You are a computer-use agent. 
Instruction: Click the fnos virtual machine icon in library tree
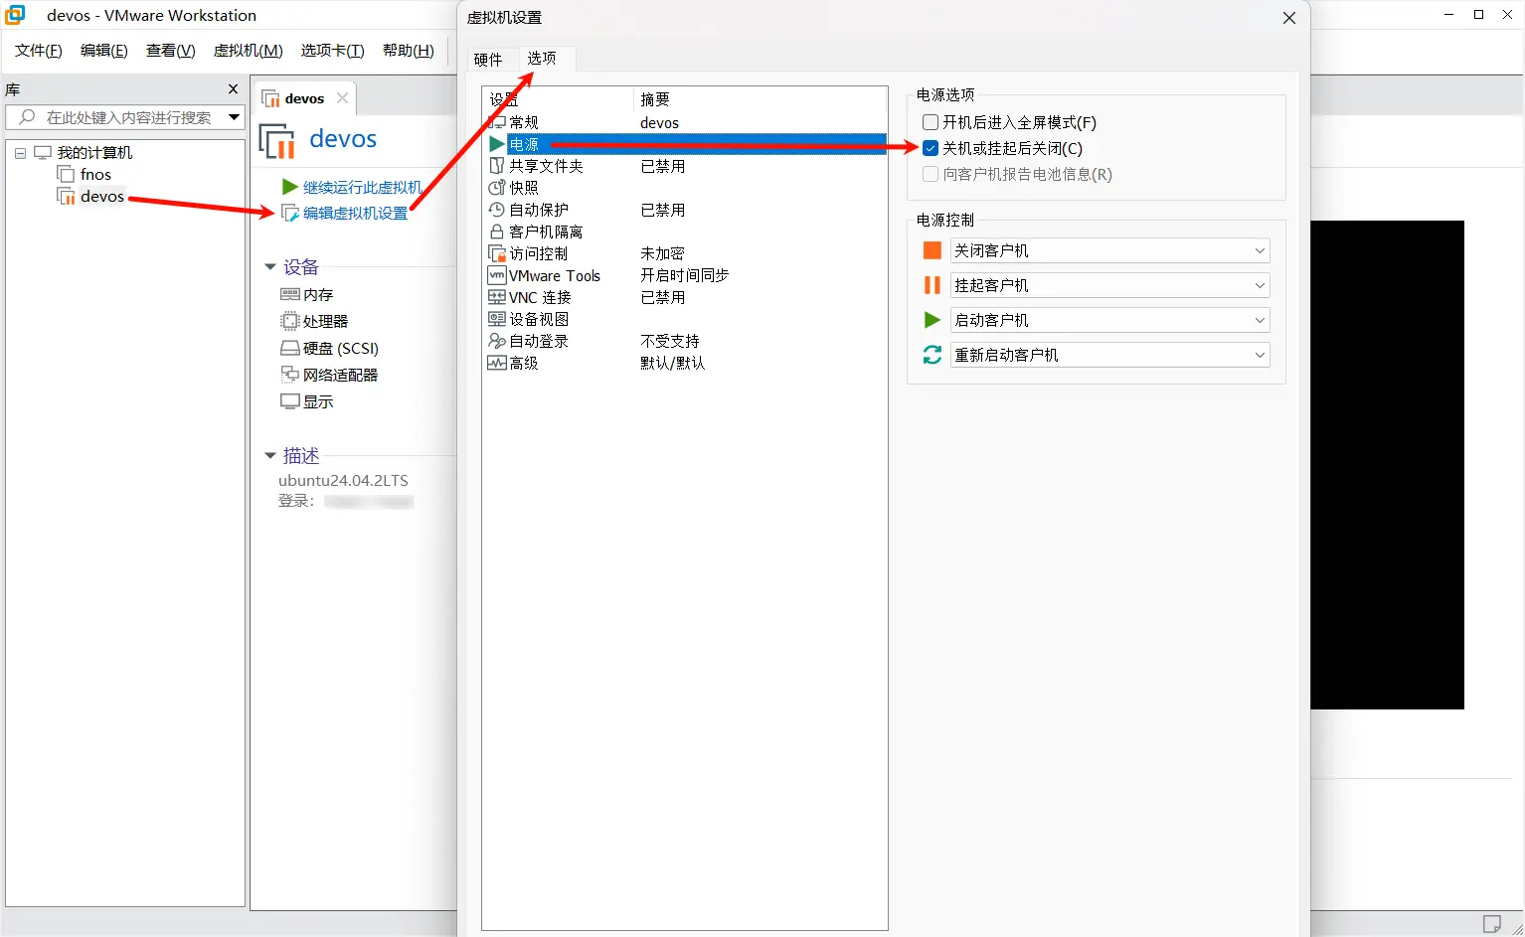point(66,174)
